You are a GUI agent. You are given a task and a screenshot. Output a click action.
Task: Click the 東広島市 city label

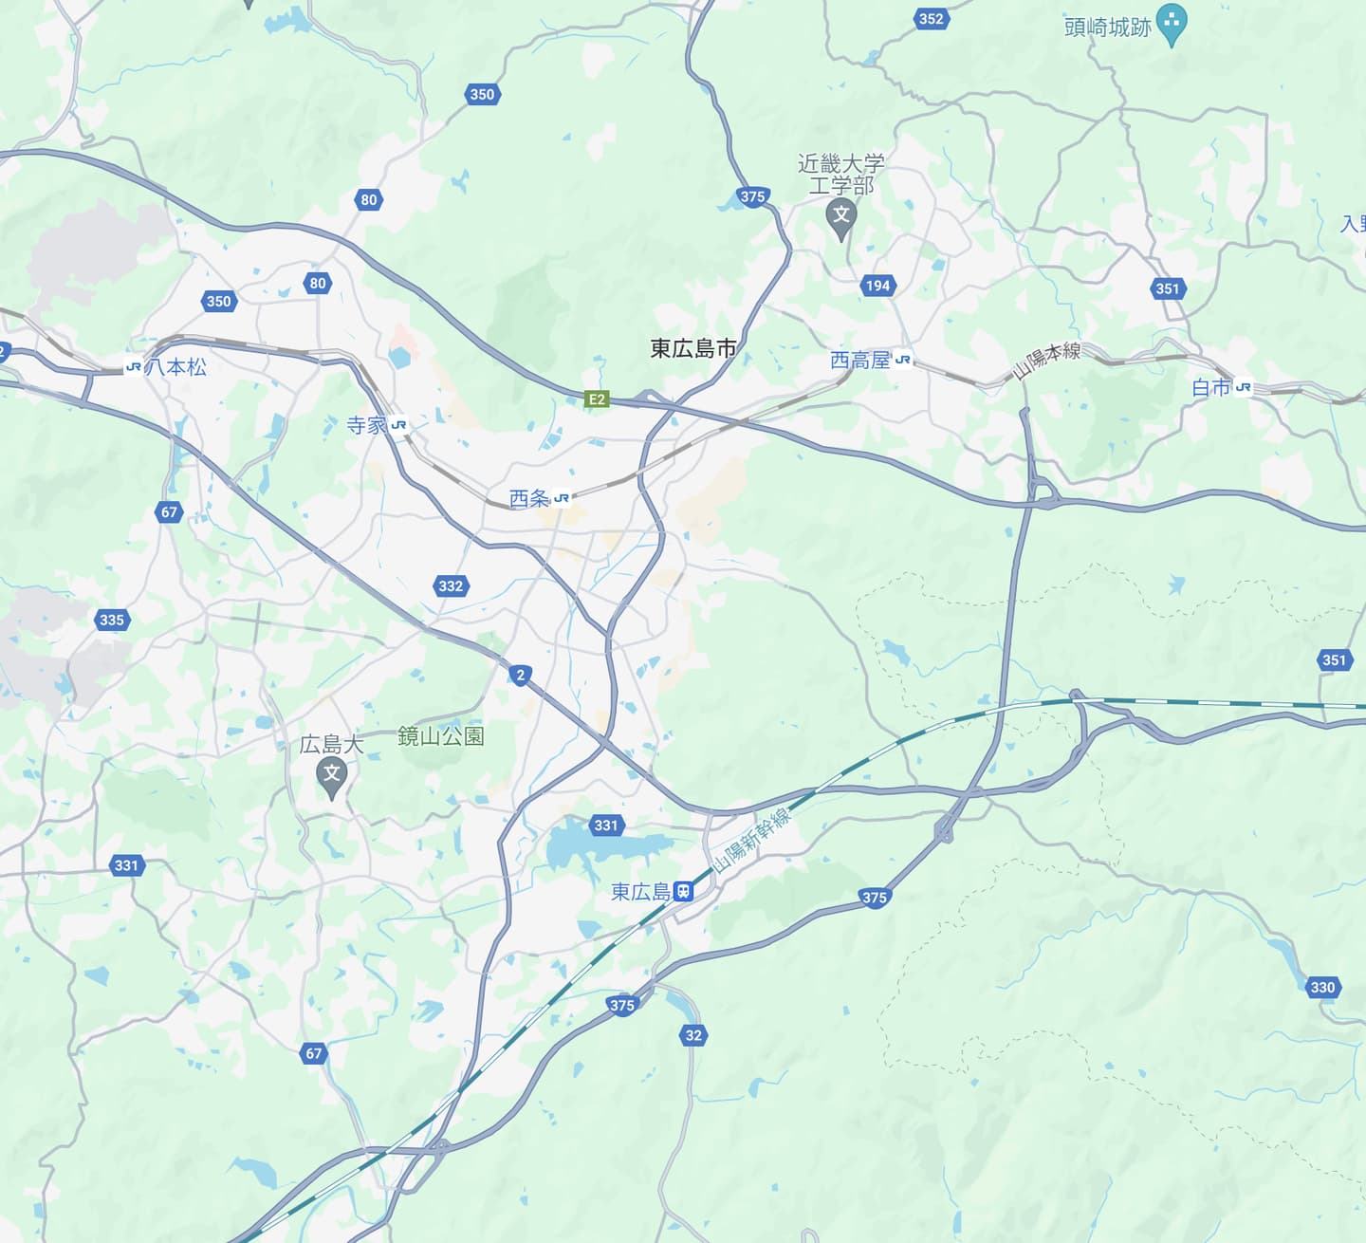pyautogui.click(x=693, y=348)
